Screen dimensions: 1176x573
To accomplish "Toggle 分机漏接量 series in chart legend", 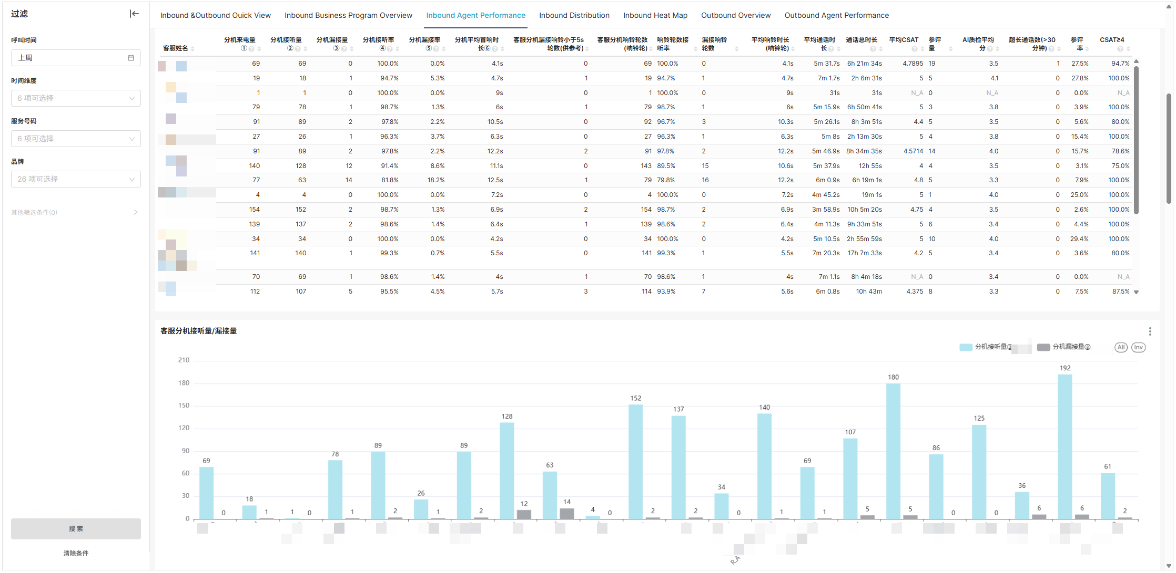I will 1064,347.
